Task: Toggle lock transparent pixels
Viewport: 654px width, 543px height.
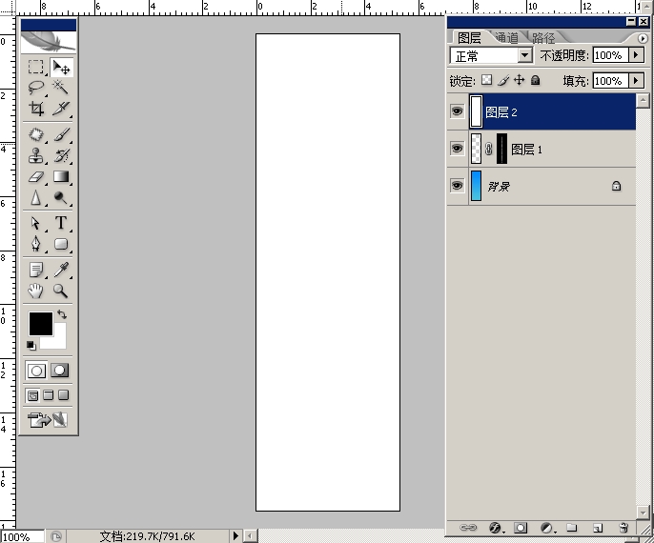Action: click(x=486, y=80)
